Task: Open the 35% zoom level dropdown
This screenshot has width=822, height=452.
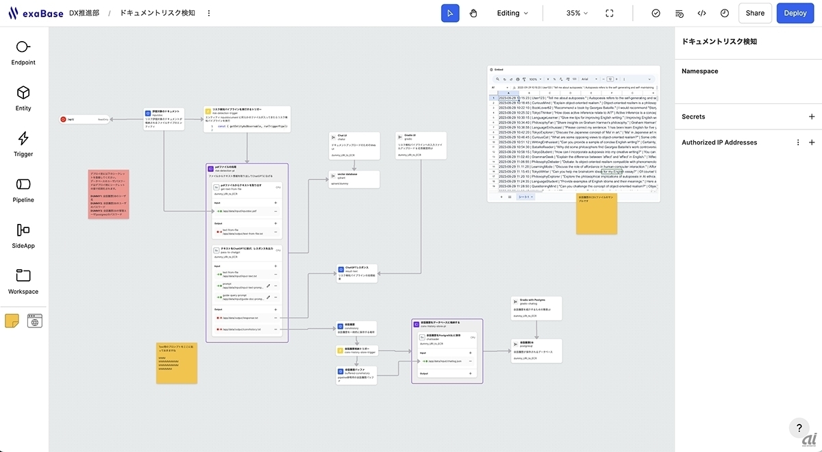Action: [577, 13]
